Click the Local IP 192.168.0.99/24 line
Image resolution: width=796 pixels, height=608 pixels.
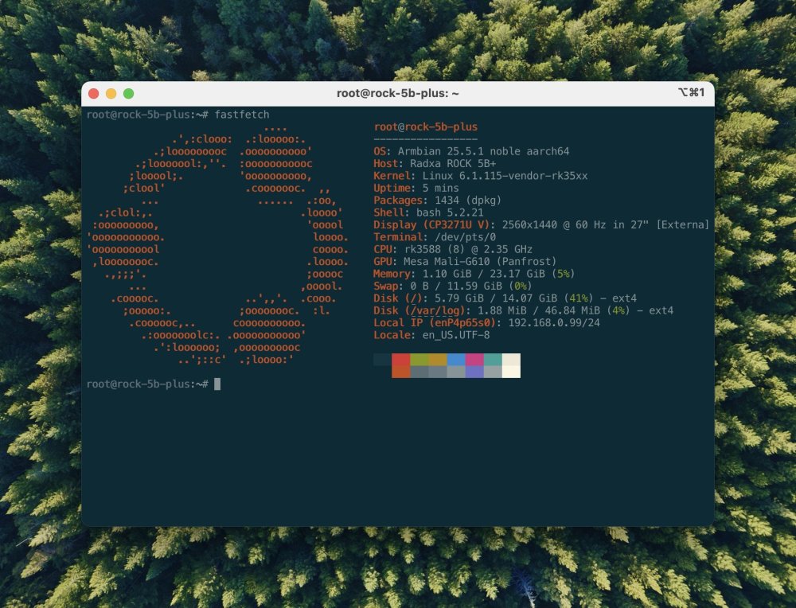click(x=486, y=322)
